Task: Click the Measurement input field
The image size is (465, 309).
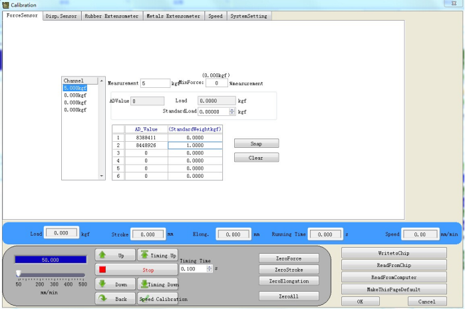Action: [156, 83]
